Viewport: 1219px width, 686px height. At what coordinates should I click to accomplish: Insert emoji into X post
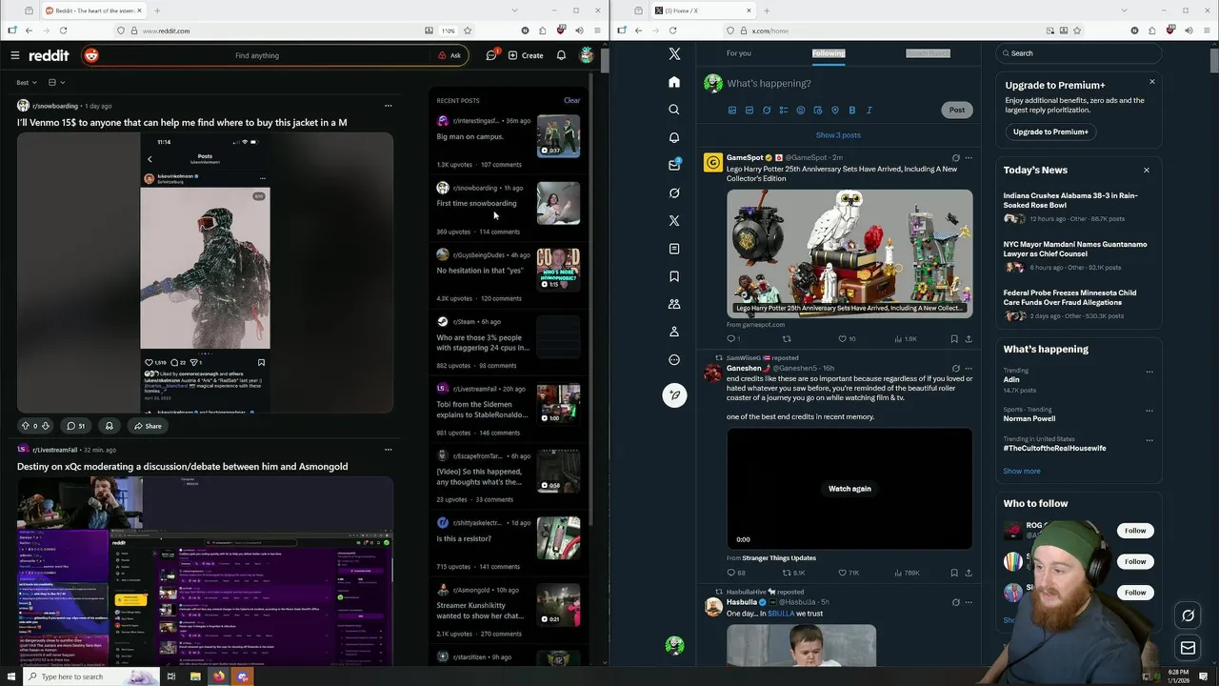click(801, 111)
